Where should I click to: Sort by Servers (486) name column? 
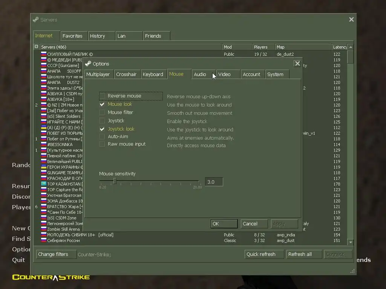click(x=131, y=47)
